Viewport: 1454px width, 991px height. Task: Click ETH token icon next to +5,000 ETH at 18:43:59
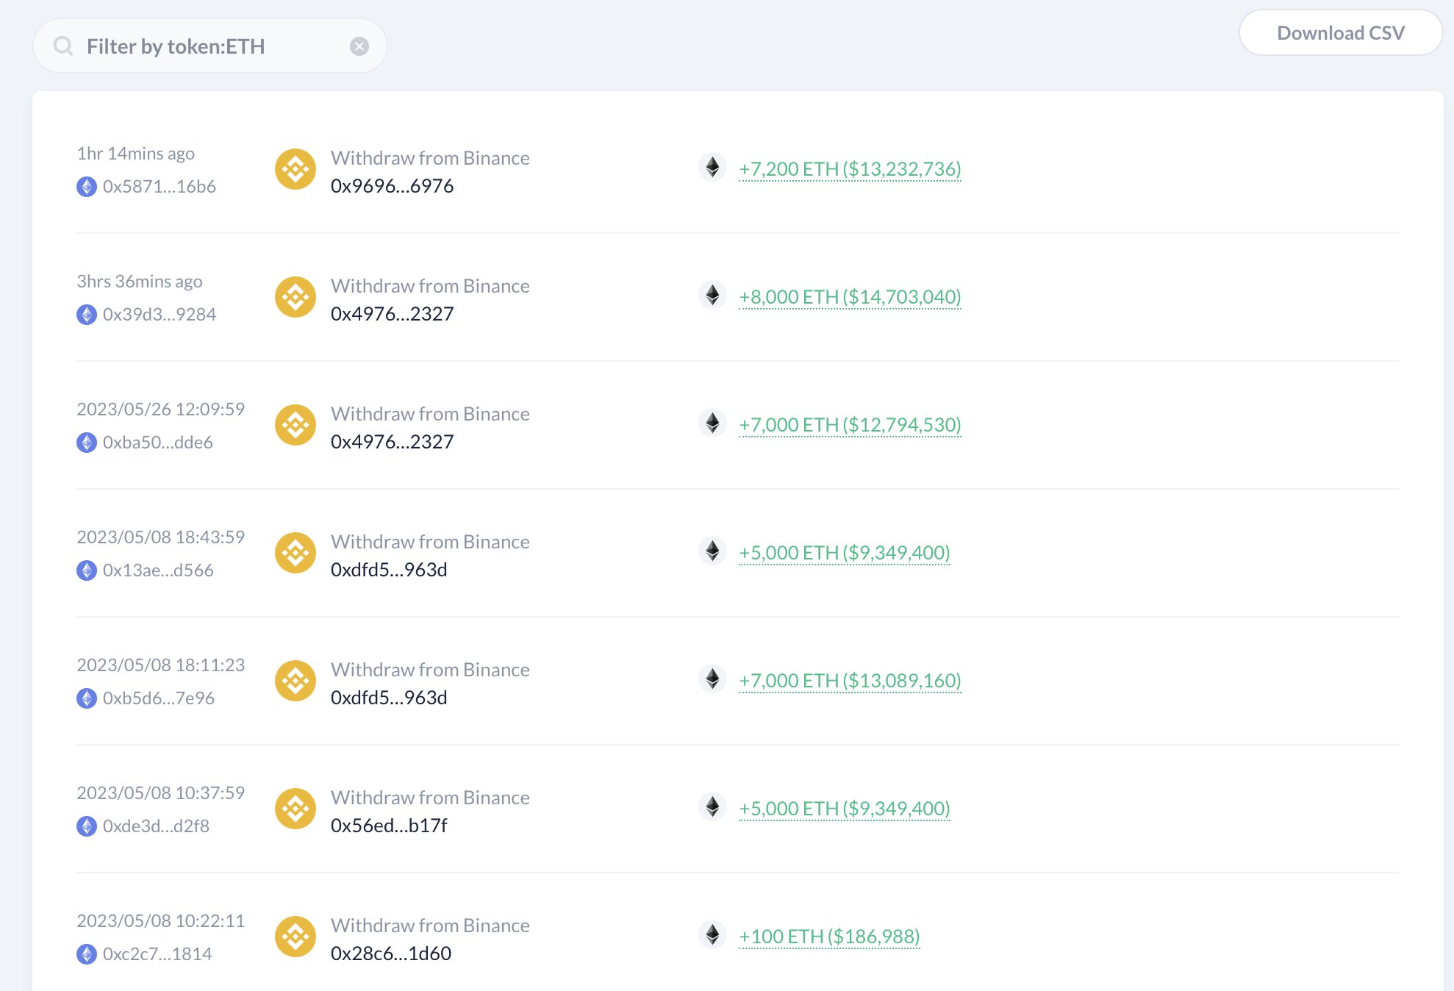(x=712, y=551)
